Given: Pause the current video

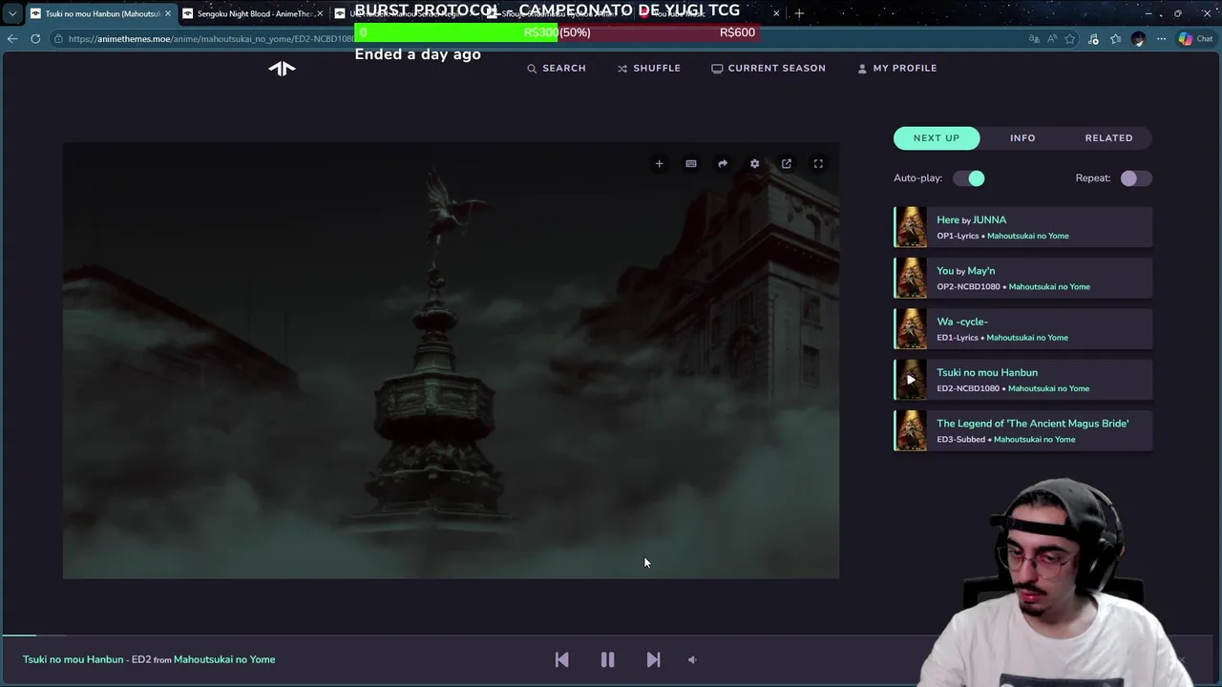Looking at the screenshot, I should (607, 659).
